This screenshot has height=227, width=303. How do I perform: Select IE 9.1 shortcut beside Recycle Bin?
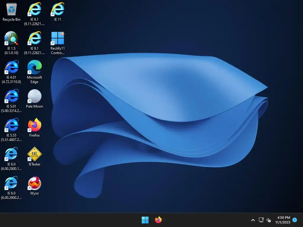click(x=34, y=14)
